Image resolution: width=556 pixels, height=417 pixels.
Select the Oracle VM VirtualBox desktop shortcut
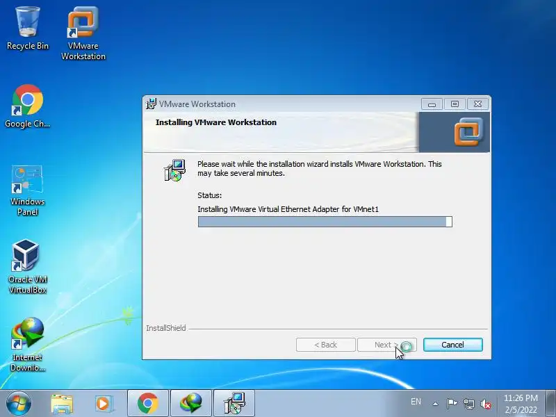tap(27, 267)
